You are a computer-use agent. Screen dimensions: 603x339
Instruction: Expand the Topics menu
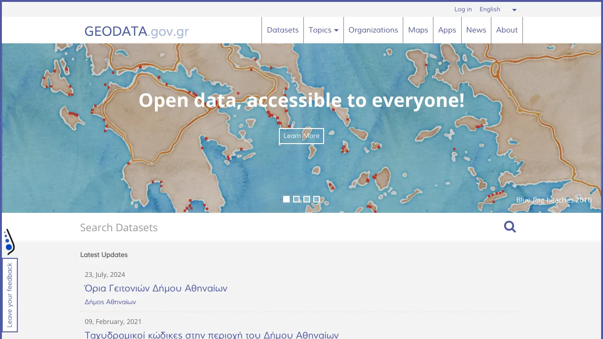click(x=324, y=30)
